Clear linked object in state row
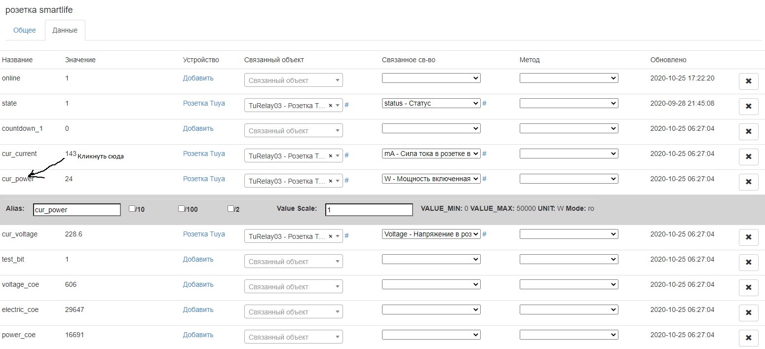The width and height of the screenshot is (765, 349). click(330, 105)
